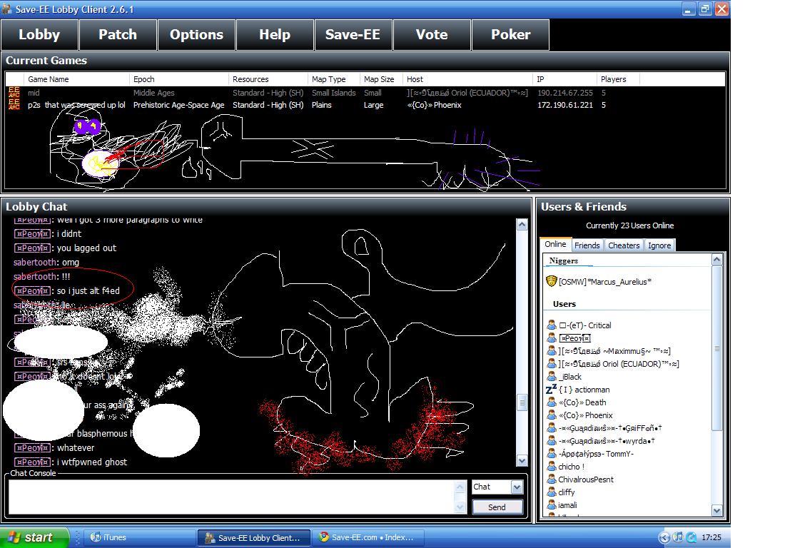Click scroll-up arrow of the users list
Screen dimensions: 785x548
(x=717, y=260)
